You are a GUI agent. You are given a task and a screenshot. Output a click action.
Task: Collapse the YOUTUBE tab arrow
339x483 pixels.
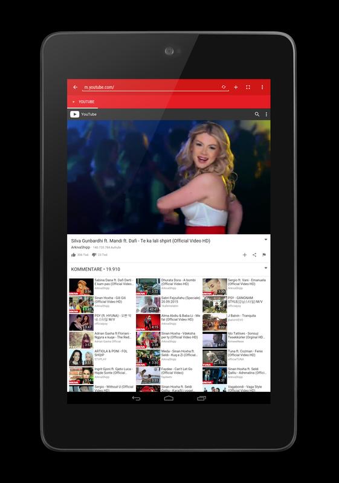[x=74, y=102]
